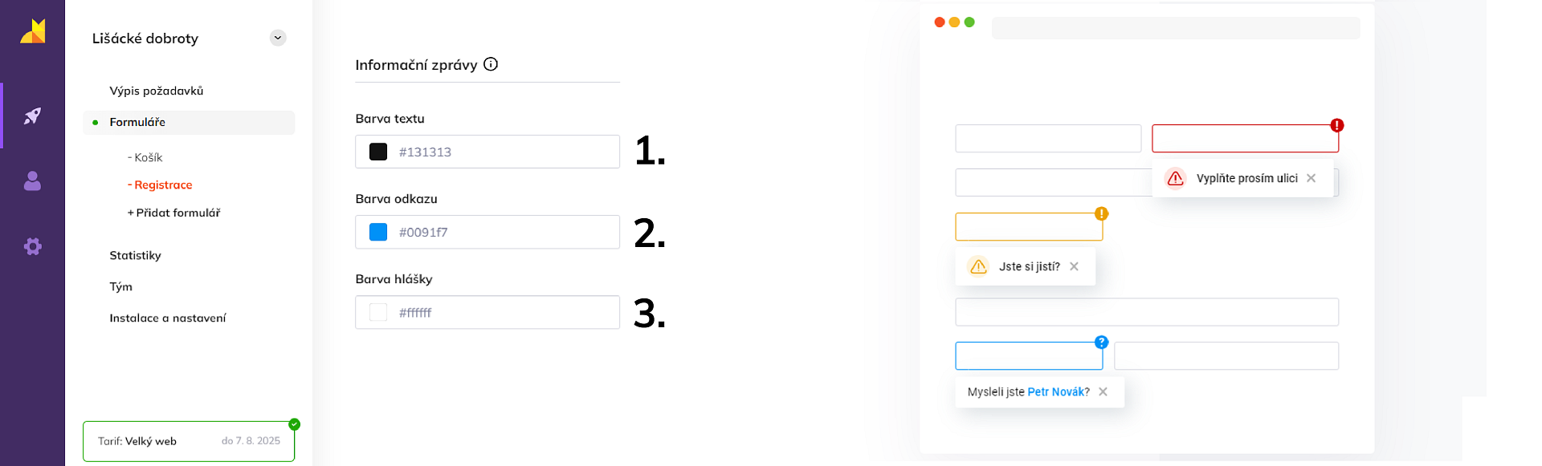The height and width of the screenshot is (466, 1542).
Task: Click the blue question badge icon
Action: pos(1101,342)
